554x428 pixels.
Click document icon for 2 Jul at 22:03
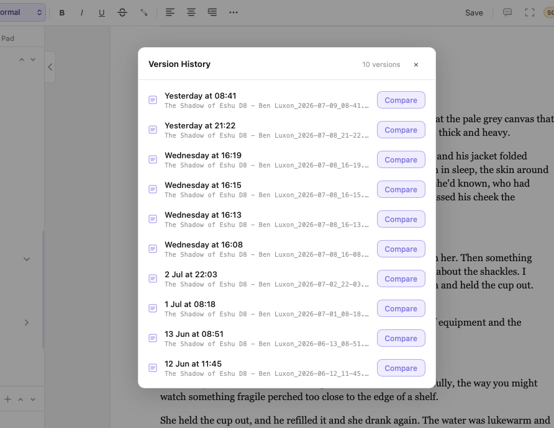click(x=153, y=279)
